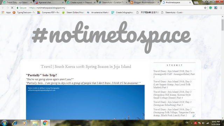Switch to the SteemAuto - Curation Trail tab
224x126 pixels.
(112, 2)
